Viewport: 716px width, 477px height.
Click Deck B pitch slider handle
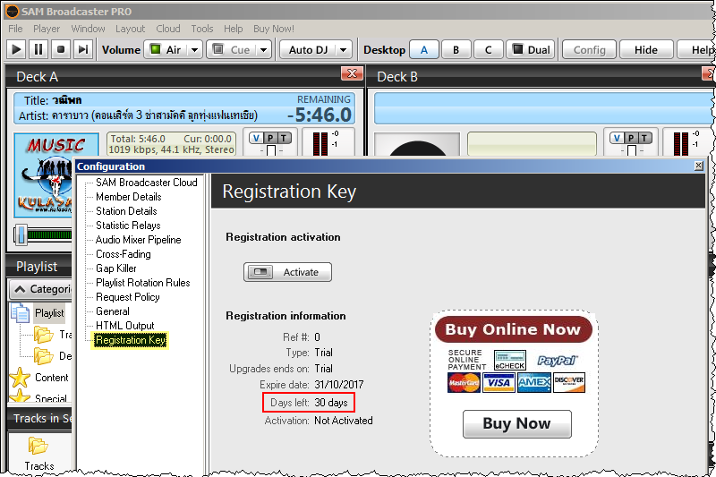[632, 150]
